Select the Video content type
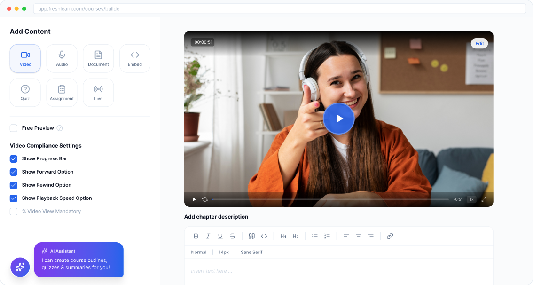The image size is (533, 285). coord(25,58)
